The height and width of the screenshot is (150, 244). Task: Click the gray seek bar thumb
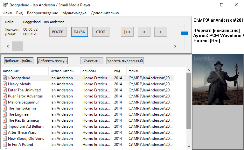17,46
